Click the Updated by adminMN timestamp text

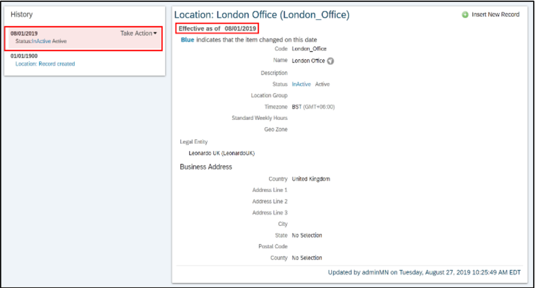[x=424, y=272]
